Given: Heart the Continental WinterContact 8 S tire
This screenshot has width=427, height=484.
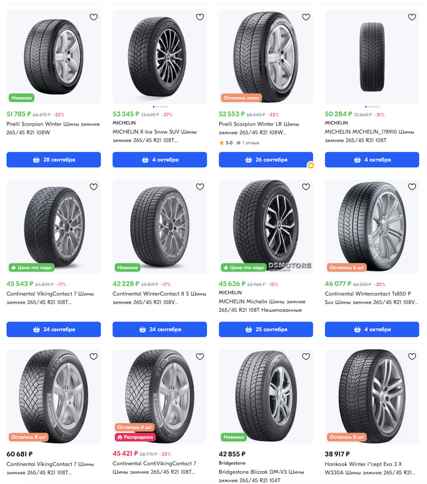Looking at the screenshot, I should pos(200,187).
